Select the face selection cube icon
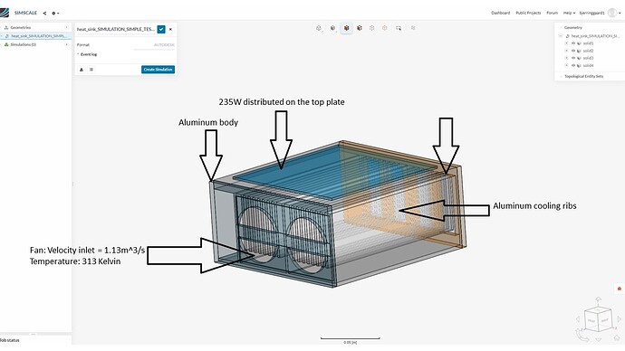 (x=360, y=28)
